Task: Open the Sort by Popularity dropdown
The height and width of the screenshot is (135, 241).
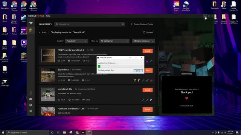Action: click(76, 41)
